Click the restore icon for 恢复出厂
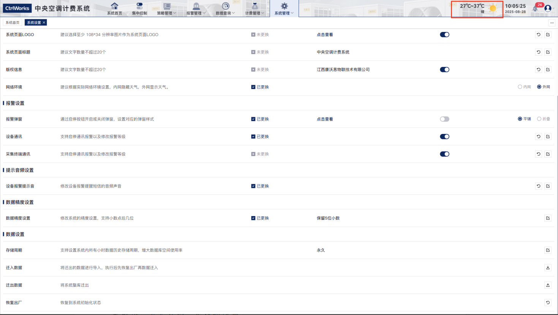The height and width of the screenshot is (315, 558). (x=548, y=303)
